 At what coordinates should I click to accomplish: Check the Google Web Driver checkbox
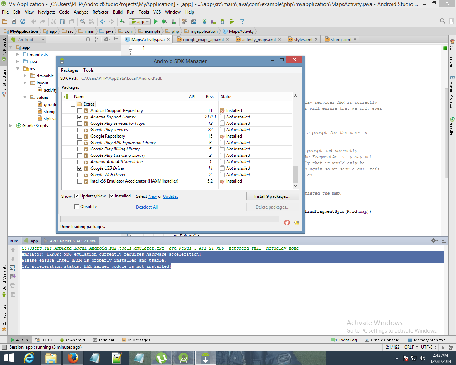click(80, 175)
